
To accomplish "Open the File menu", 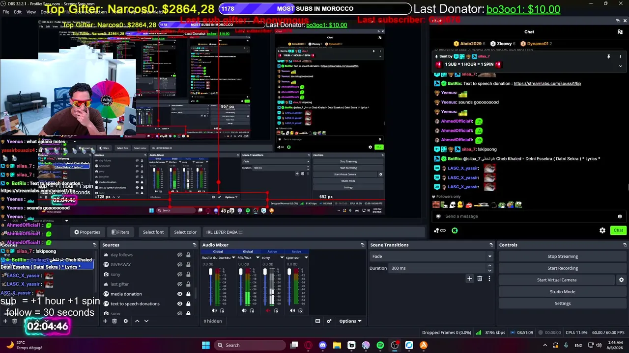I will coord(6,12).
